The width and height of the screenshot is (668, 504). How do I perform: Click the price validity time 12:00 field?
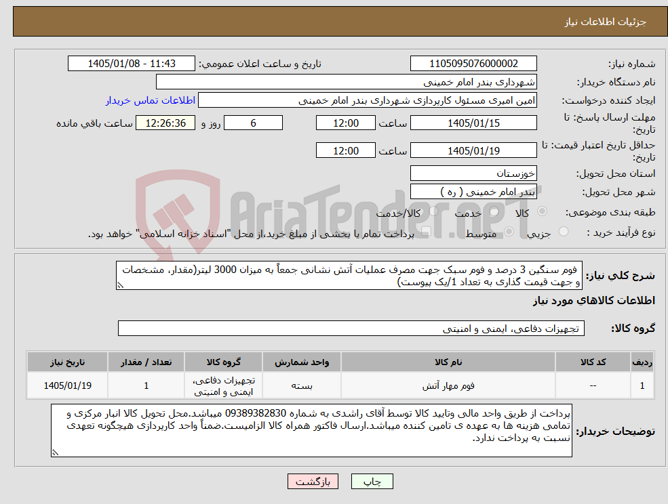pos(345,150)
